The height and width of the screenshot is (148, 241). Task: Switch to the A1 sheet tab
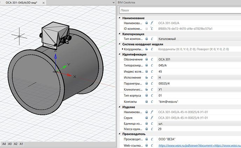pyautogui.click(x=21, y=144)
